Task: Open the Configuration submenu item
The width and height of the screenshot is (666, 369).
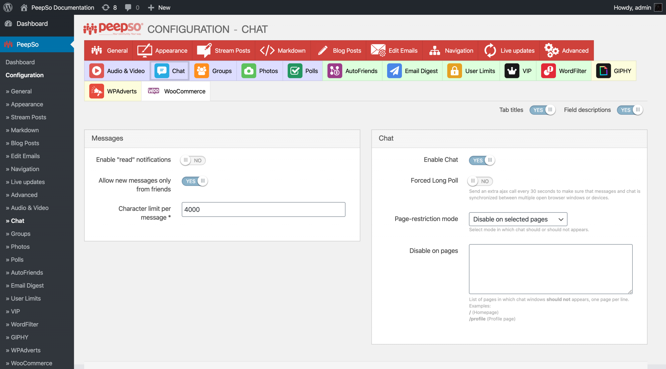Action: (x=24, y=75)
